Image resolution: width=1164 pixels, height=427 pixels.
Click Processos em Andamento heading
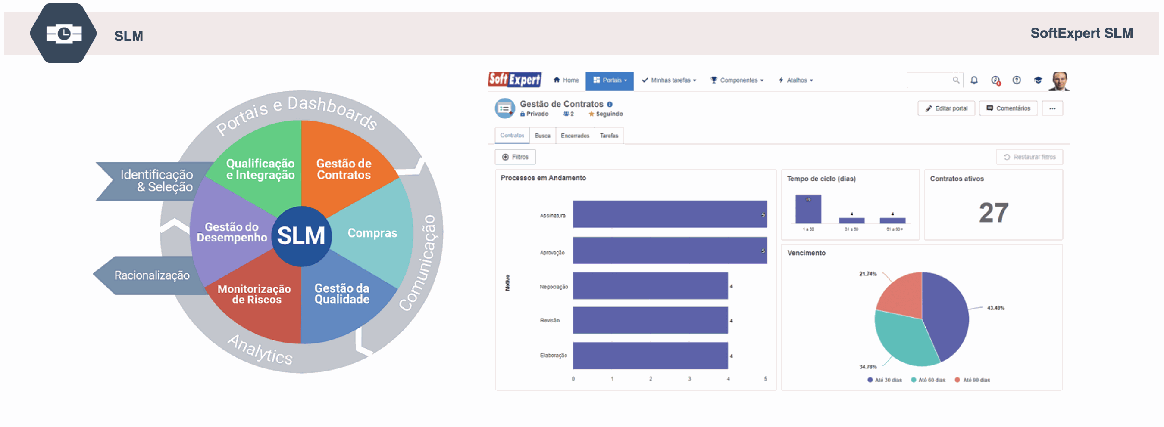(543, 178)
